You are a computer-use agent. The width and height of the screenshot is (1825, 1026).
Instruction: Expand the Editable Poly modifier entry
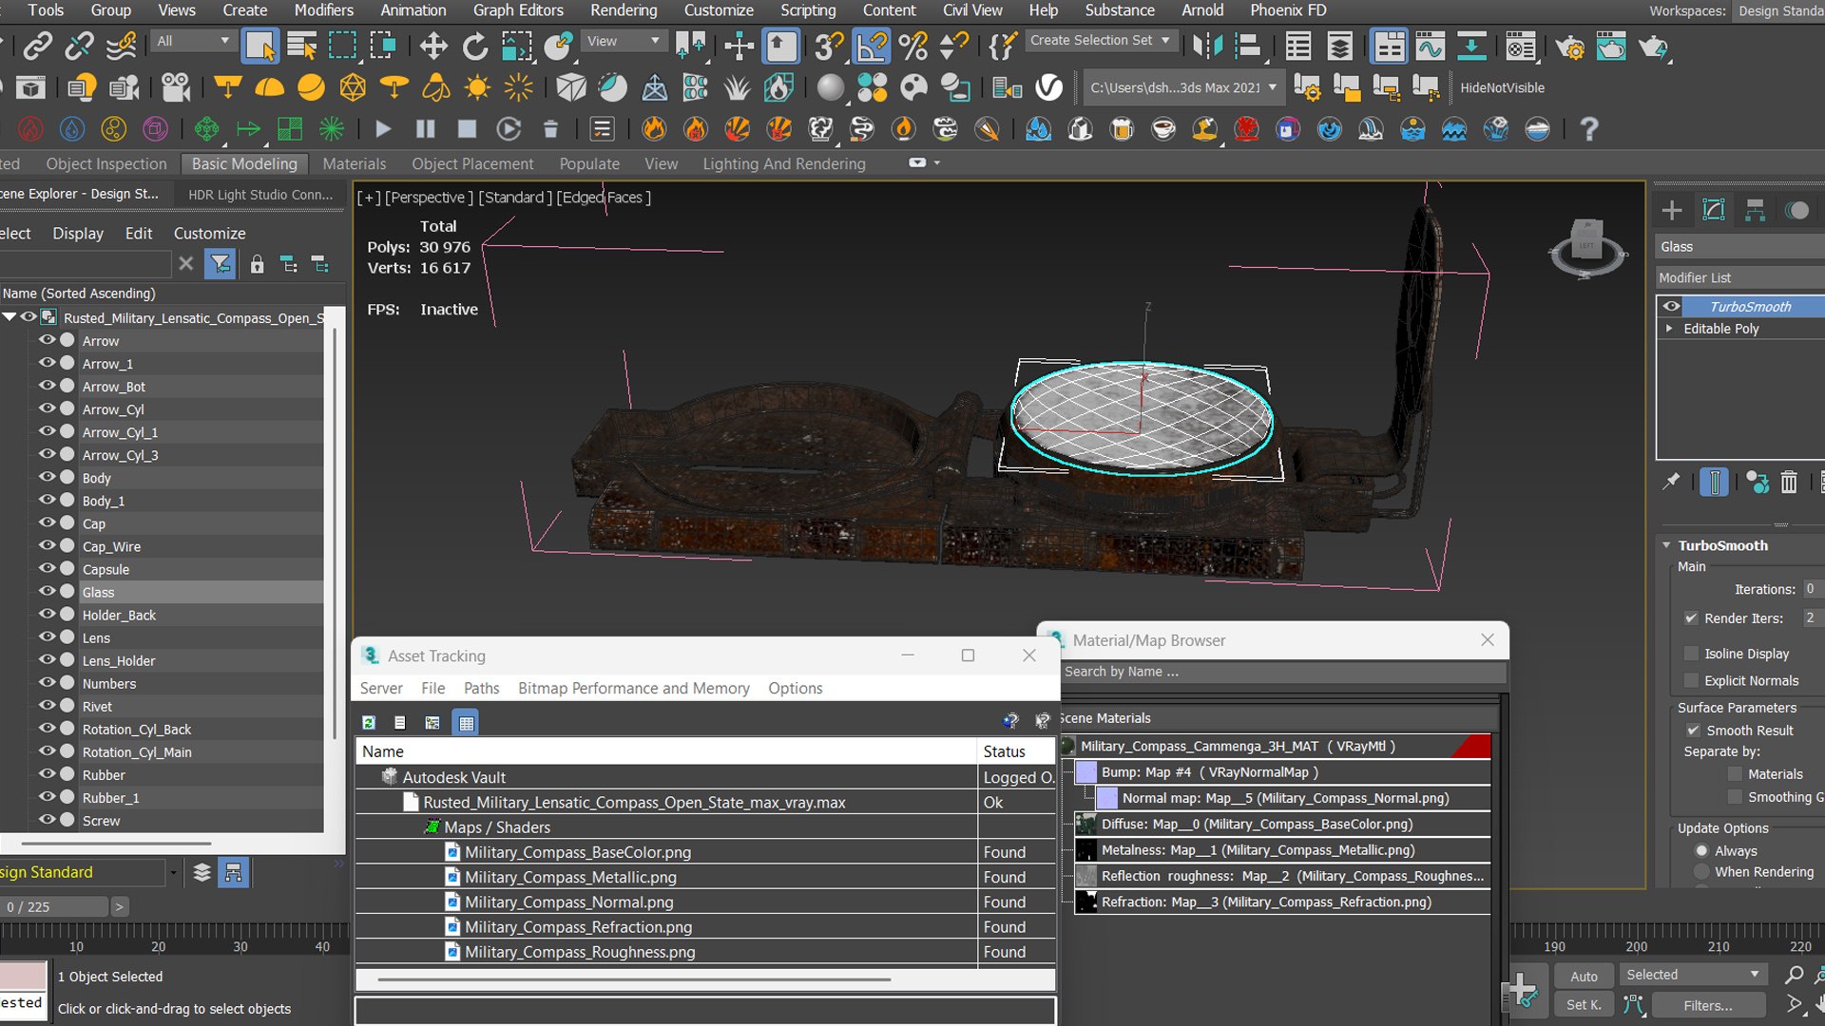pos(1669,328)
